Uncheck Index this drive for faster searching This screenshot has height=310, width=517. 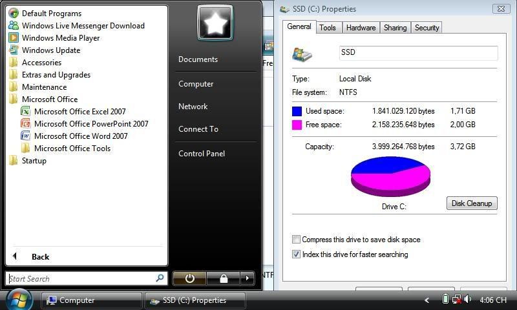tap(297, 254)
